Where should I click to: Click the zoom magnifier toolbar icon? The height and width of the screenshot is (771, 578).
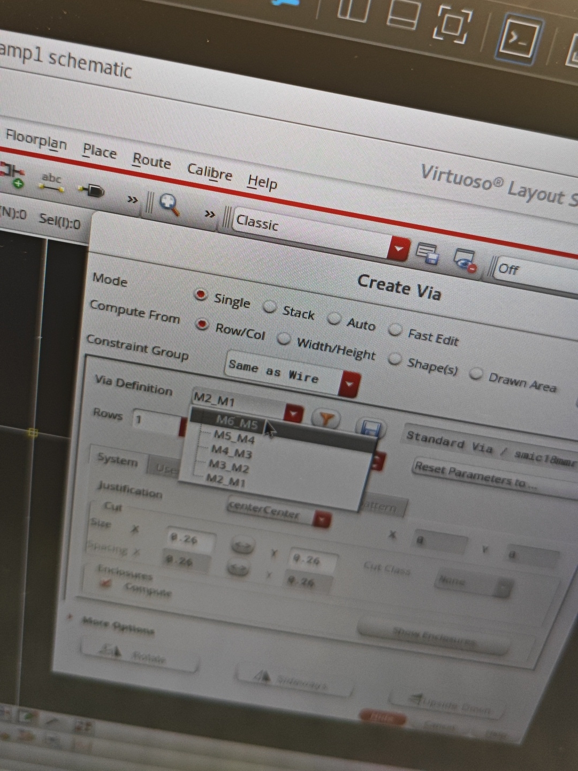[170, 205]
